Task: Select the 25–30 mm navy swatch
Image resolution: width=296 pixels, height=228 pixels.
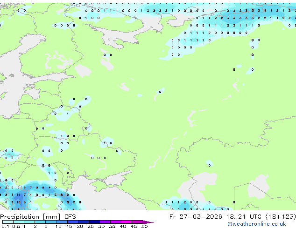Action: pyautogui.click(x=94, y=222)
